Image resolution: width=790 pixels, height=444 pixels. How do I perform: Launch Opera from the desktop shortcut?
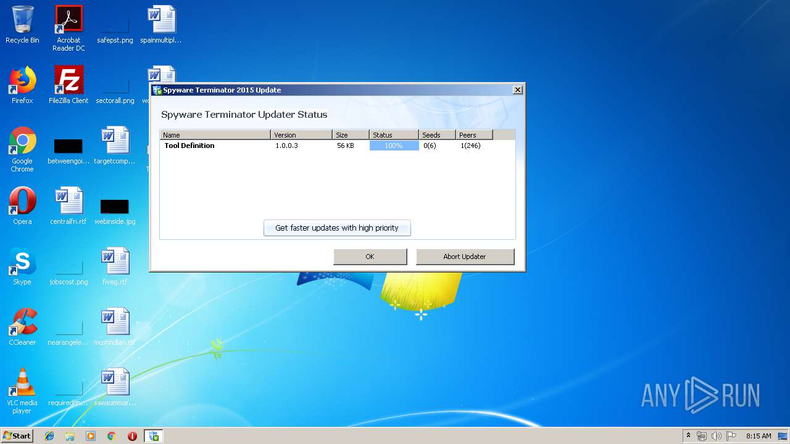click(22, 206)
